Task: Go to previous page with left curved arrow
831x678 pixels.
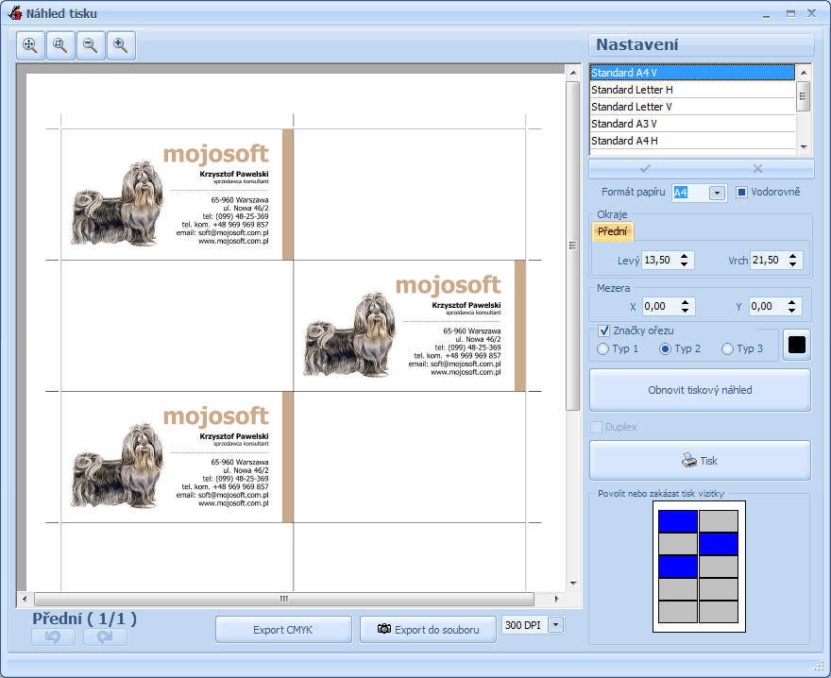Action: click(x=53, y=636)
